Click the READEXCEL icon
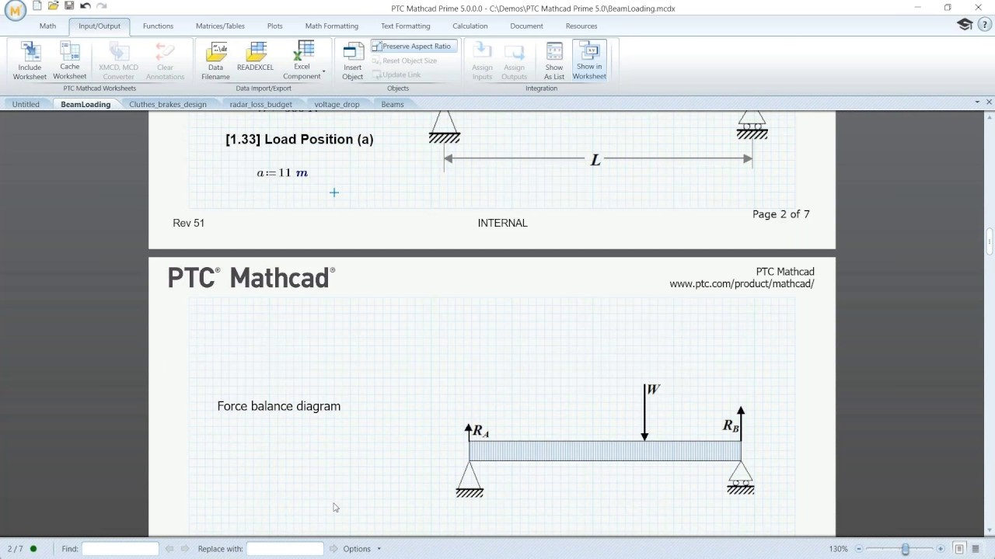The image size is (995, 559). (x=255, y=52)
